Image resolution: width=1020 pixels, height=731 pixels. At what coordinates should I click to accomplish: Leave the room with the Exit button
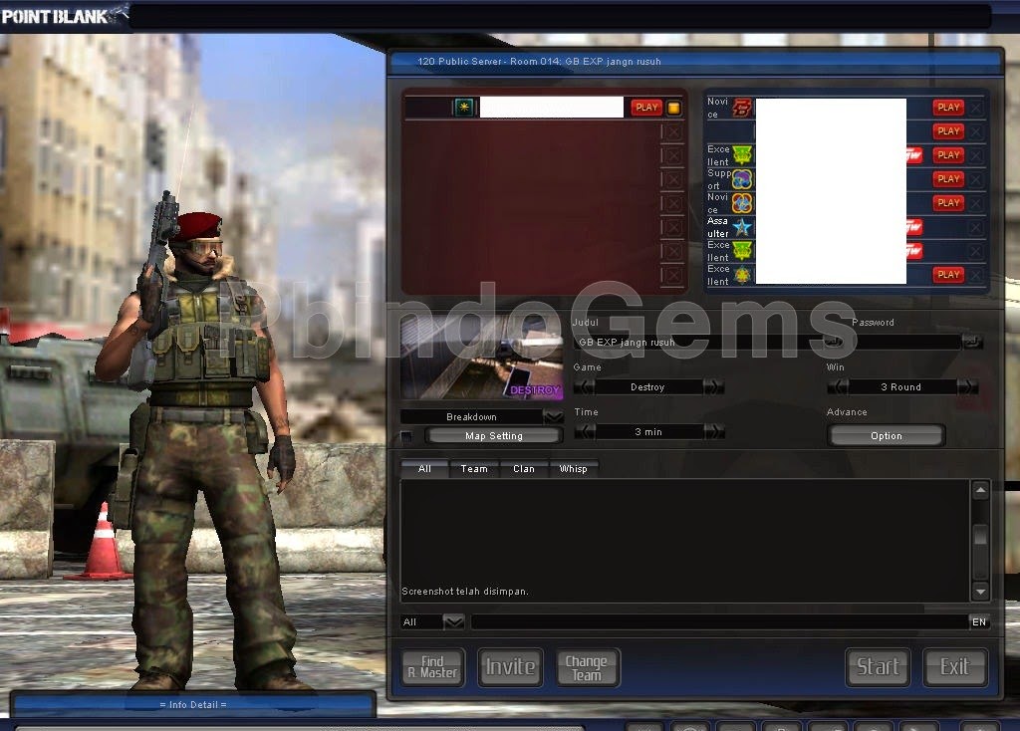pyautogui.click(x=955, y=667)
